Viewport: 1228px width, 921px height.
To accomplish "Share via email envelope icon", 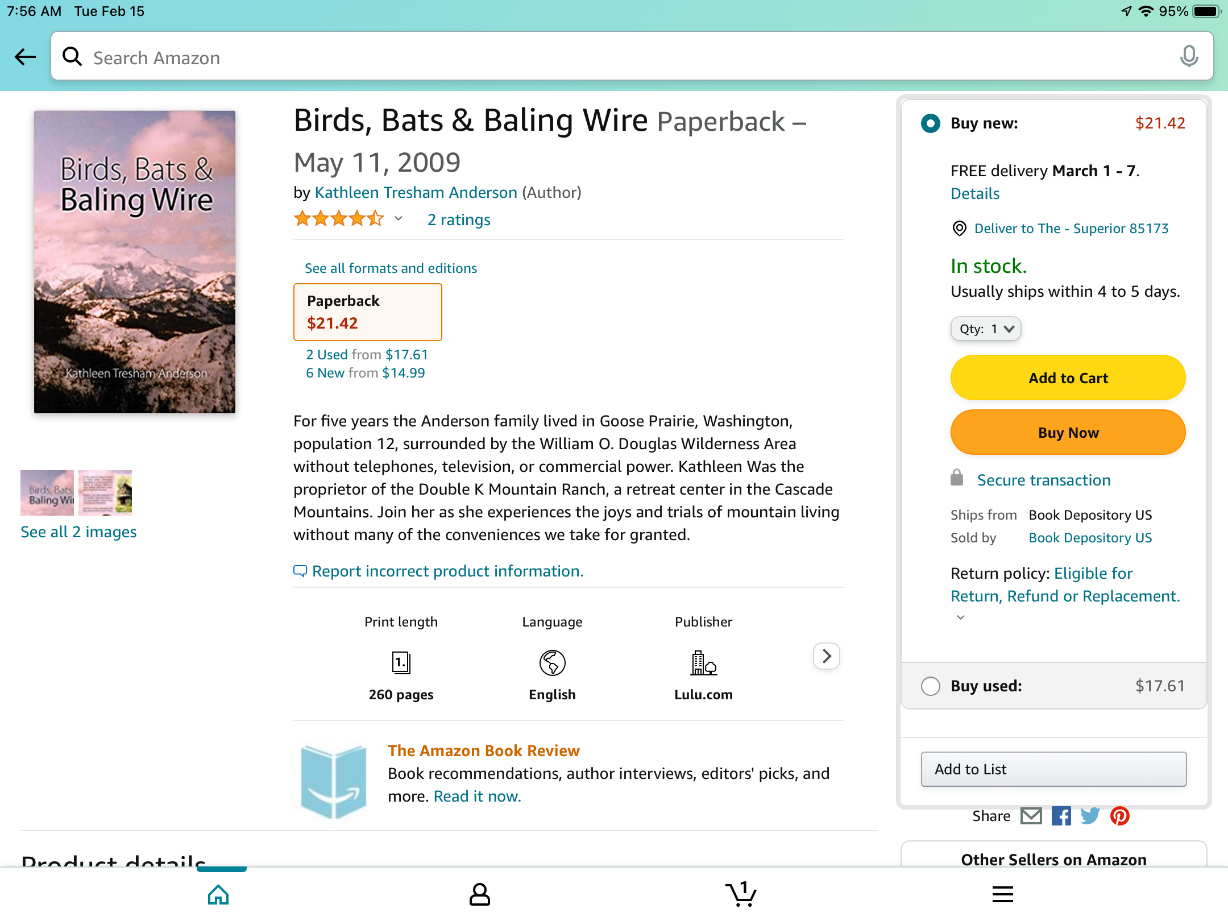I will tap(1031, 816).
